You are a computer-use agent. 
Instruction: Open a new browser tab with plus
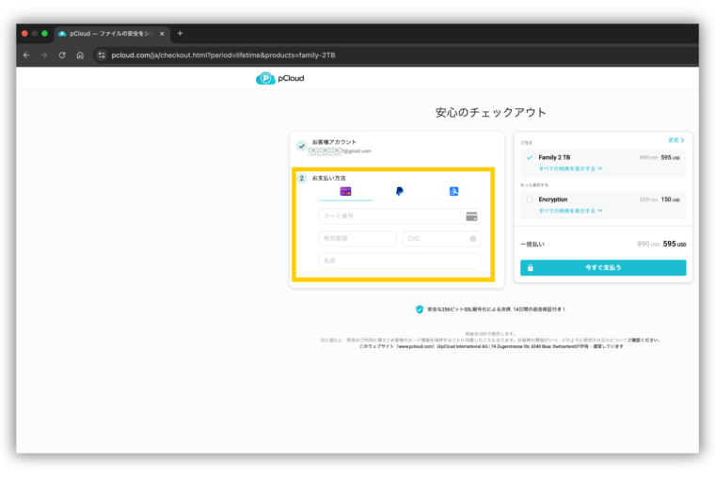point(181,33)
